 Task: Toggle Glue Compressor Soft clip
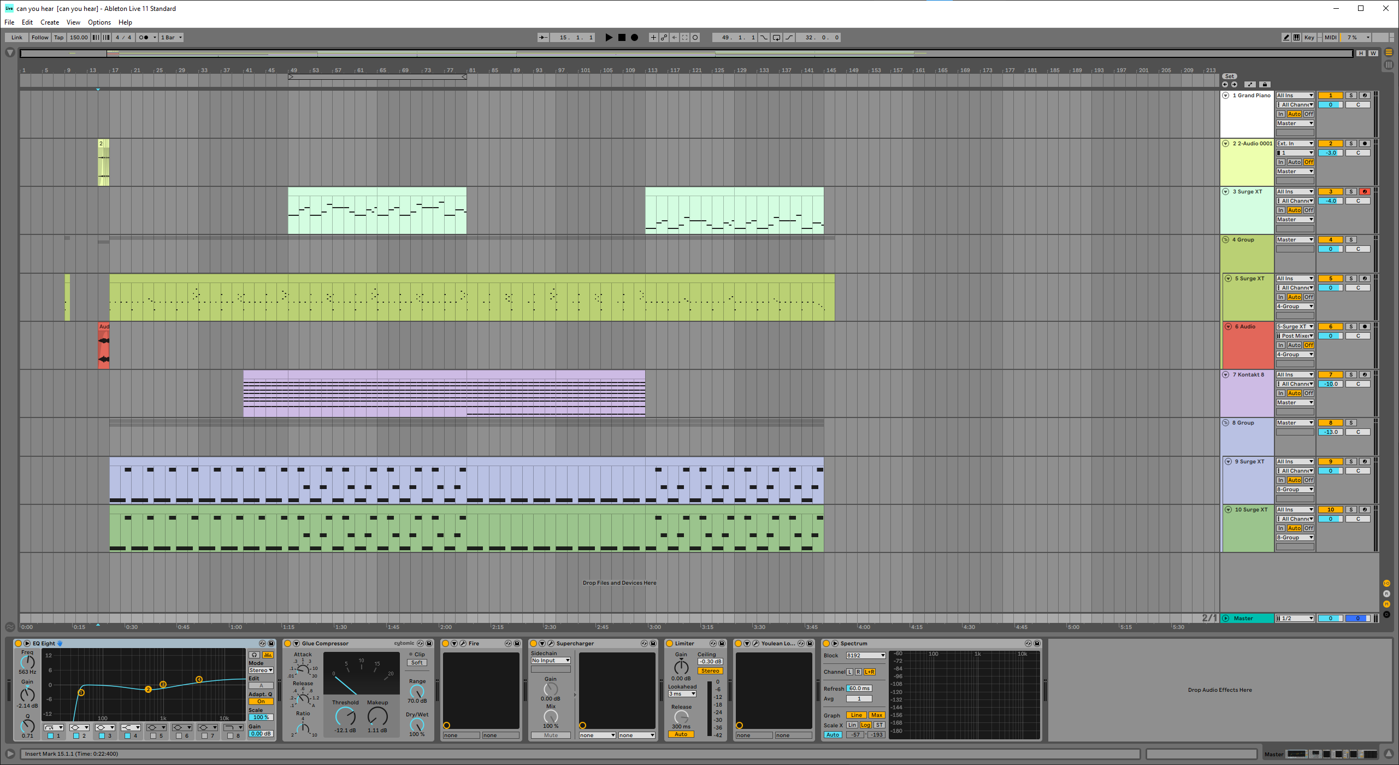[417, 663]
